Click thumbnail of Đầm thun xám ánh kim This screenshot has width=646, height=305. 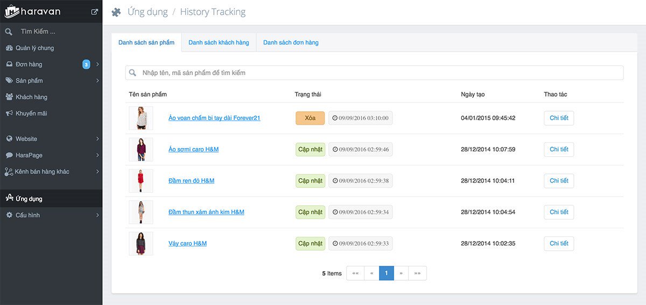pos(141,212)
